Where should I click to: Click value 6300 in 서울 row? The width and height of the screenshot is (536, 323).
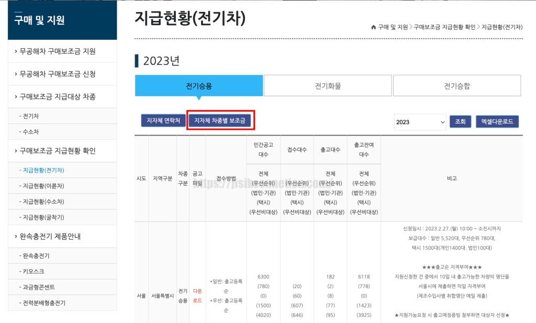[x=263, y=276]
